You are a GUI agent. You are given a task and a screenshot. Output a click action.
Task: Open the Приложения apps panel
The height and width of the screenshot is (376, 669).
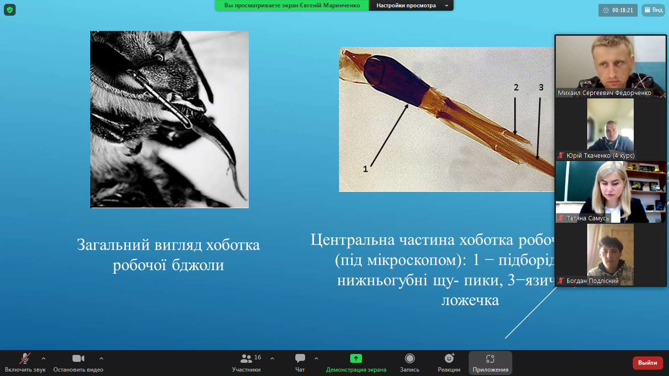(490, 362)
